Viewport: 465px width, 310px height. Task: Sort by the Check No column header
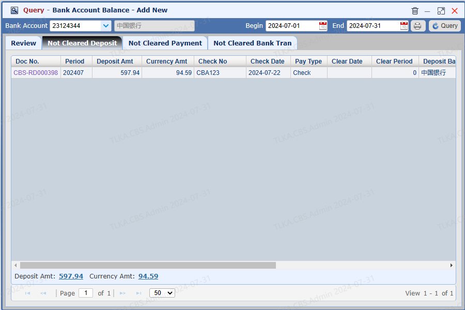point(220,61)
